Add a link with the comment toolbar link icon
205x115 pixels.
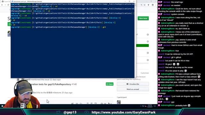81,103
